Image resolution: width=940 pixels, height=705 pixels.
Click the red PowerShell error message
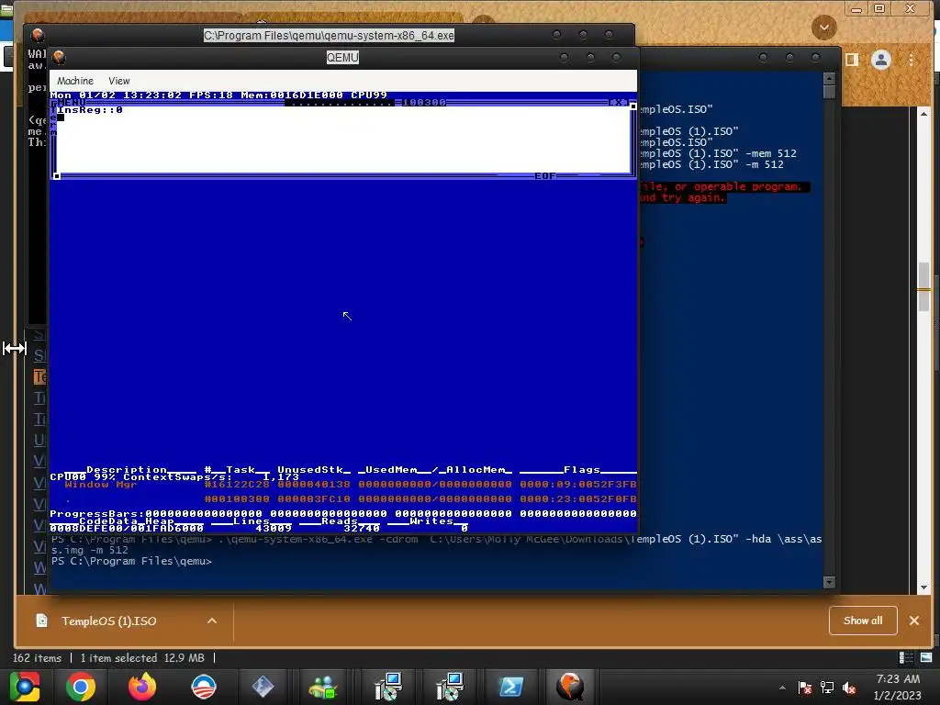click(x=724, y=193)
